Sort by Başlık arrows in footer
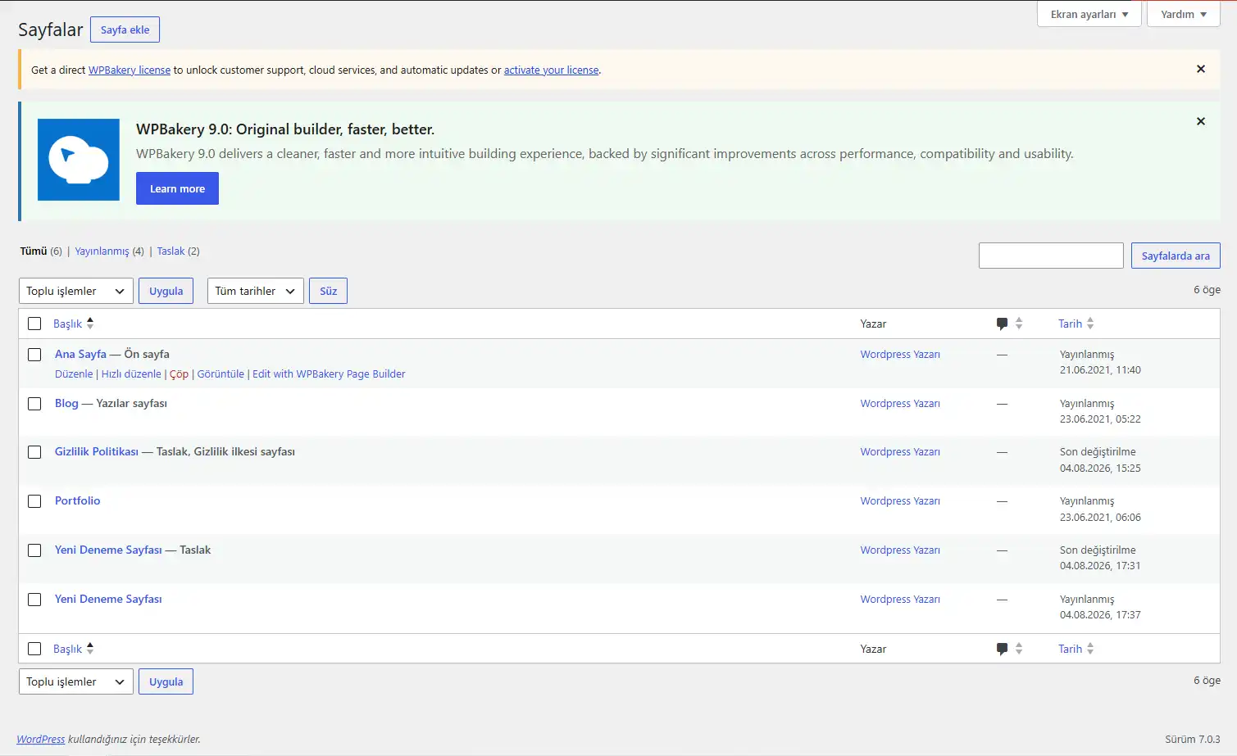1237x756 pixels. click(x=90, y=648)
